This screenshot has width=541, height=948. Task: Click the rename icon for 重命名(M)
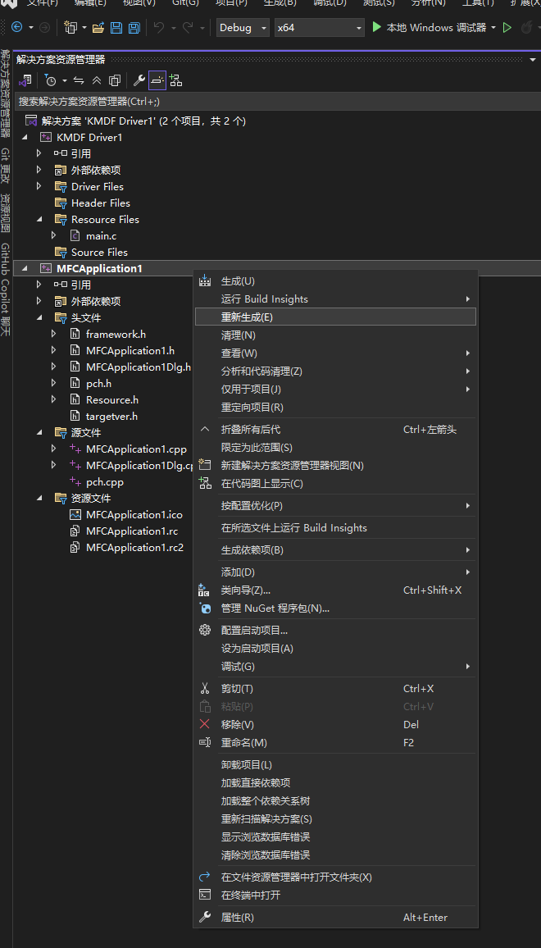click(x=204, y=742)
